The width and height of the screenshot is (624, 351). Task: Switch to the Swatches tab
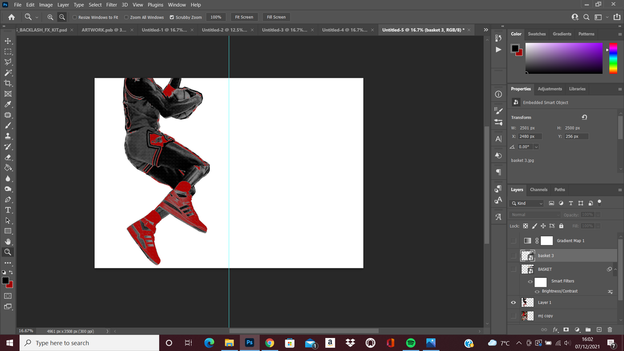537,34
